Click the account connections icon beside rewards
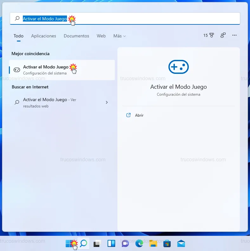The height and width of the screenshot is (251, 250). coord(223,35)
